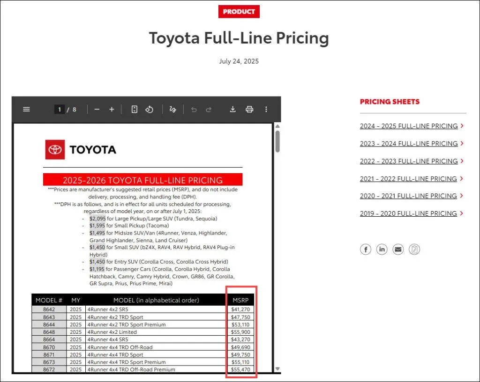Click chevron next to 2020 - 2021 pricing
This screenshot has height=382, width=480.
462,196
